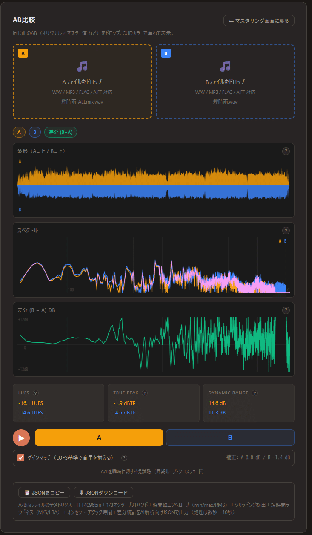Screen dimensions: 312x535
Task: Click the JSONをコピー button
Action: click(44, 493)
